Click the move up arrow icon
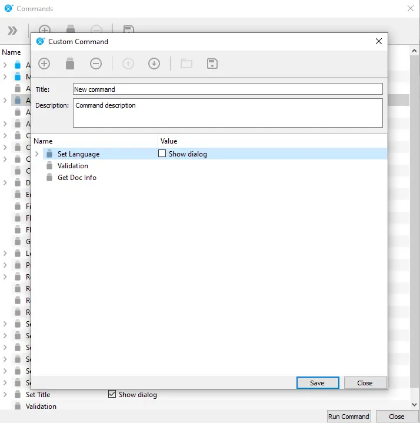This screenshot has width=420, height=423. point(128,64)
